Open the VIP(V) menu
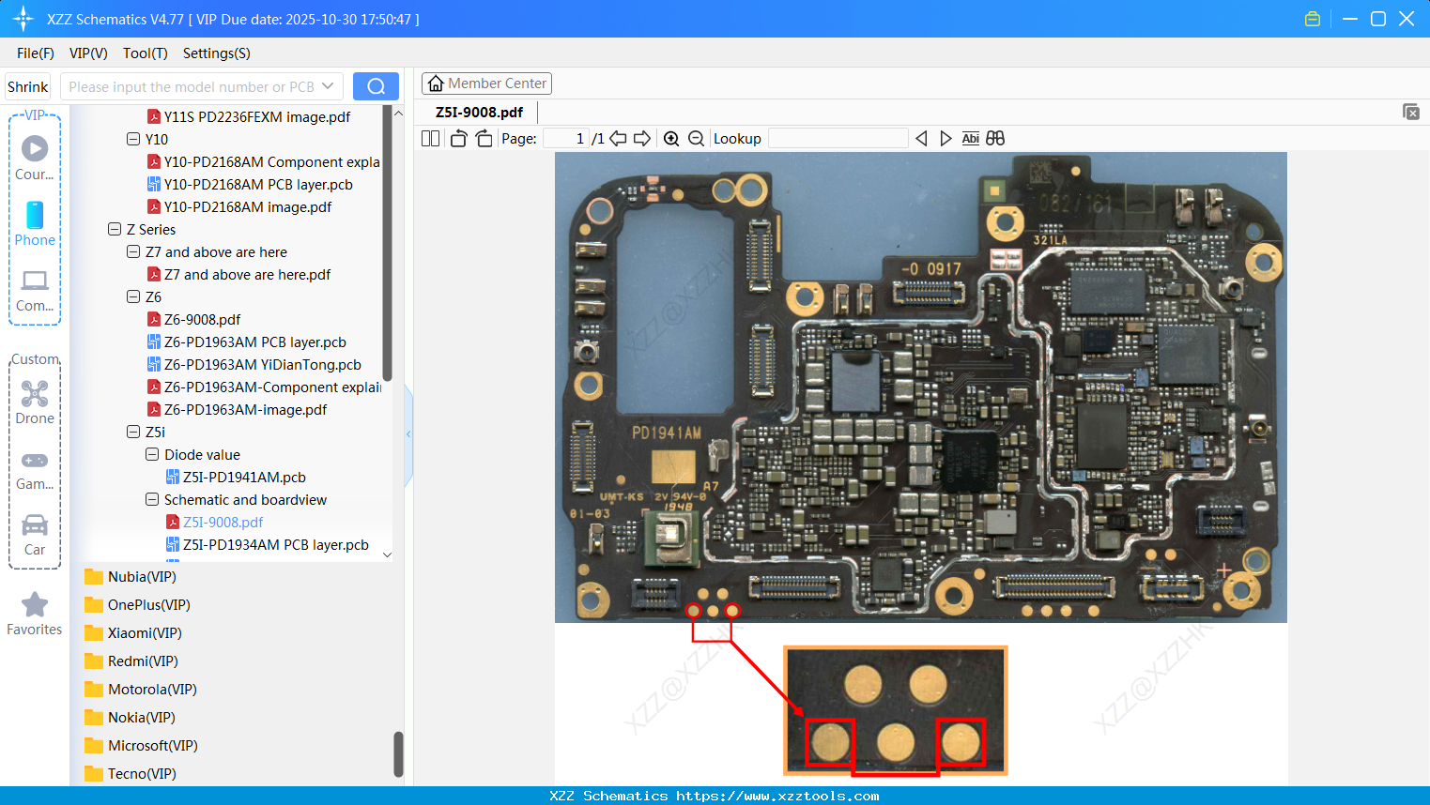Screen dimensions: 1430x805 tap(88, 53)
